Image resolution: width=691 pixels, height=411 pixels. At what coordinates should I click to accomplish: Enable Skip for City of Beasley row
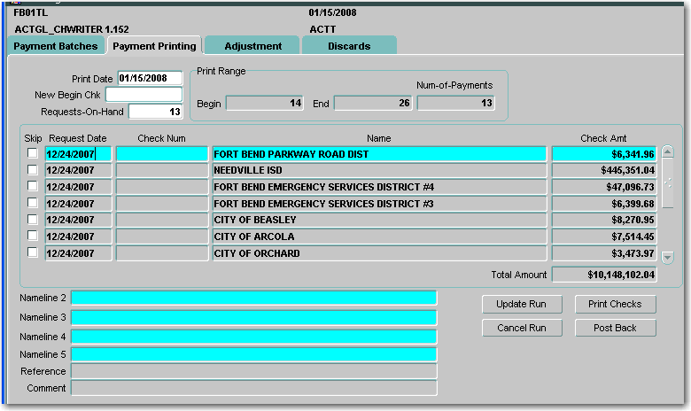coord(33,219)
